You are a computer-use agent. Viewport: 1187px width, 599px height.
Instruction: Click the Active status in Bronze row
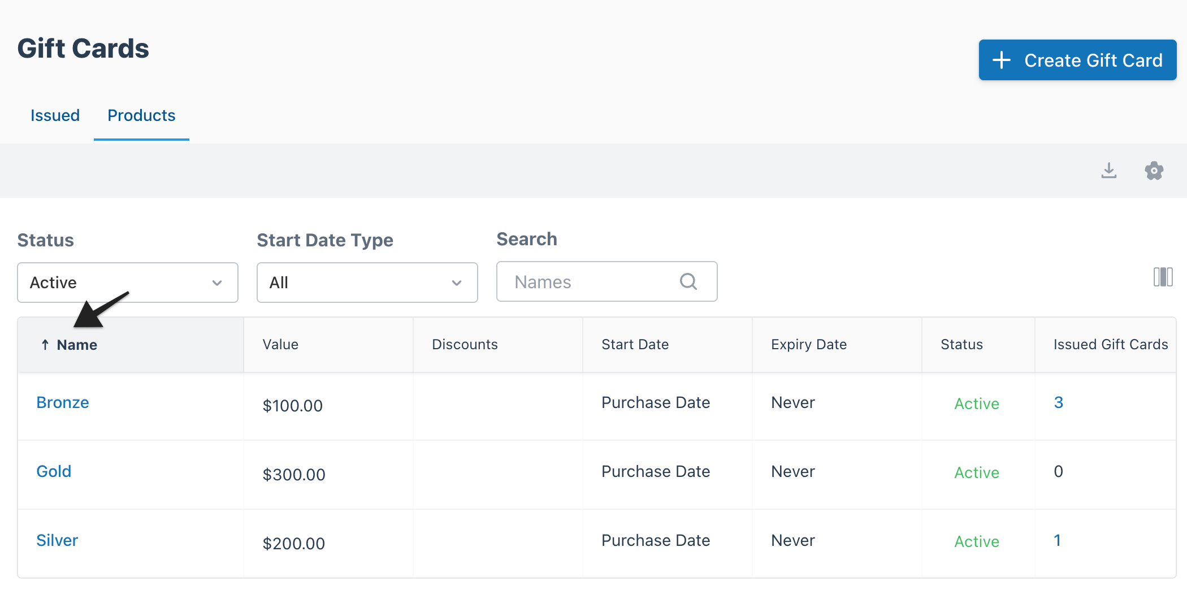pos(977,403)
